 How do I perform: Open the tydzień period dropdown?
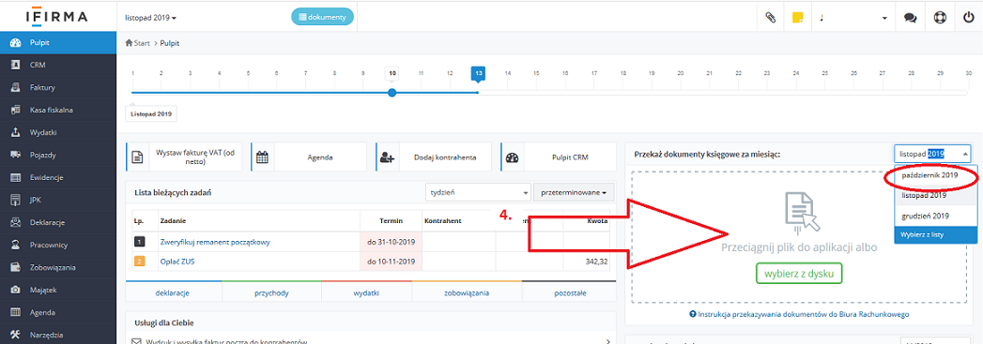478,193
